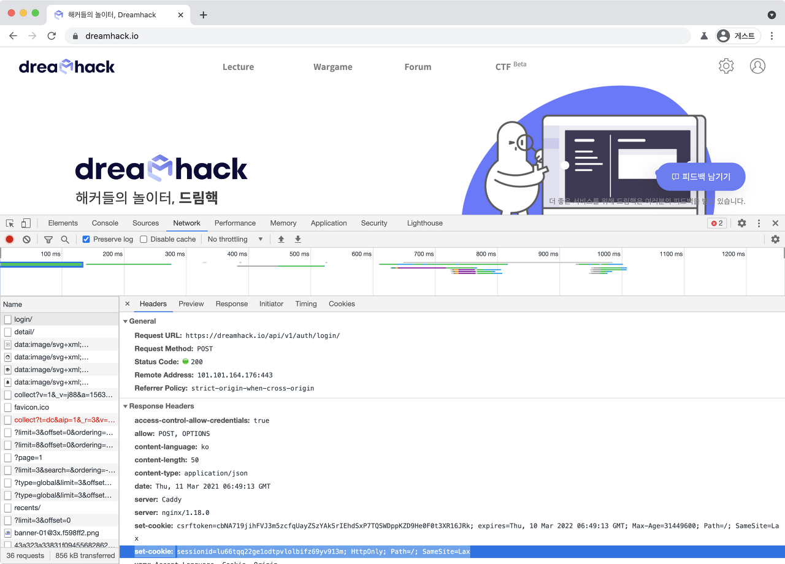Click the Request URL value text
785x564 pixels.
click(262, 336)
